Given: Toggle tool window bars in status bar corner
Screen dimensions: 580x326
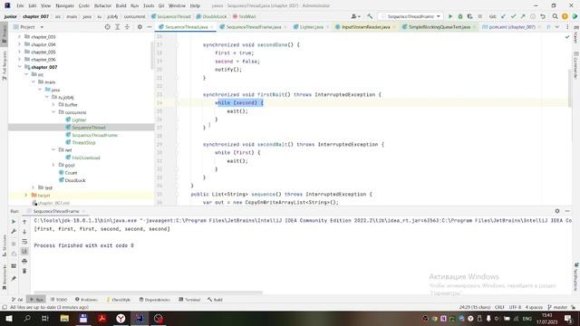Looking at the screenshot, I should 5,307.
